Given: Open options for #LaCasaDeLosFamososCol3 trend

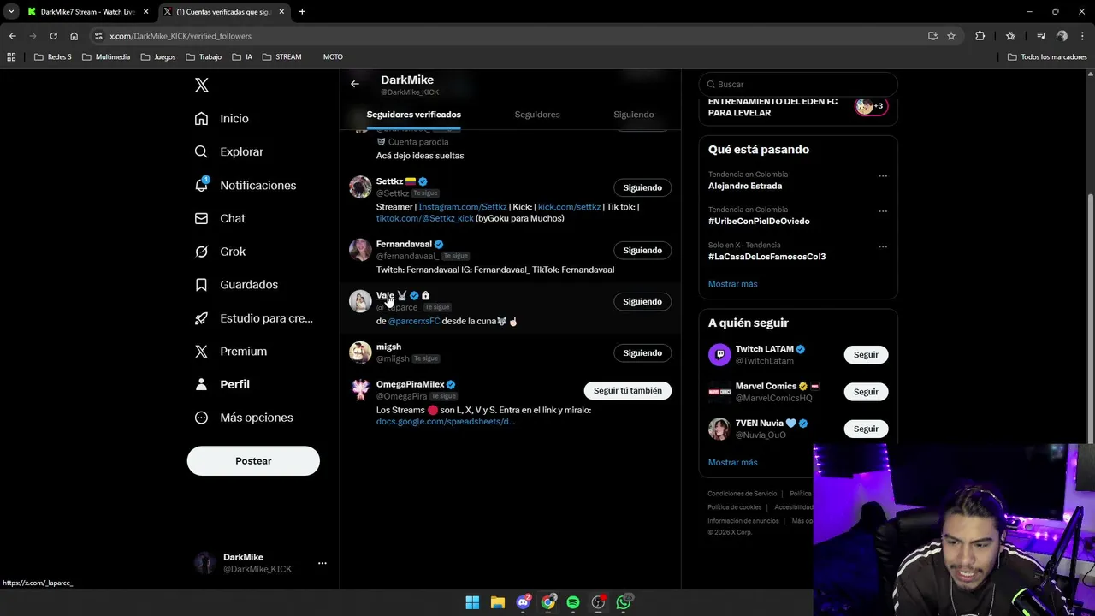Looking at the screenshot, I should coord(883,246).
